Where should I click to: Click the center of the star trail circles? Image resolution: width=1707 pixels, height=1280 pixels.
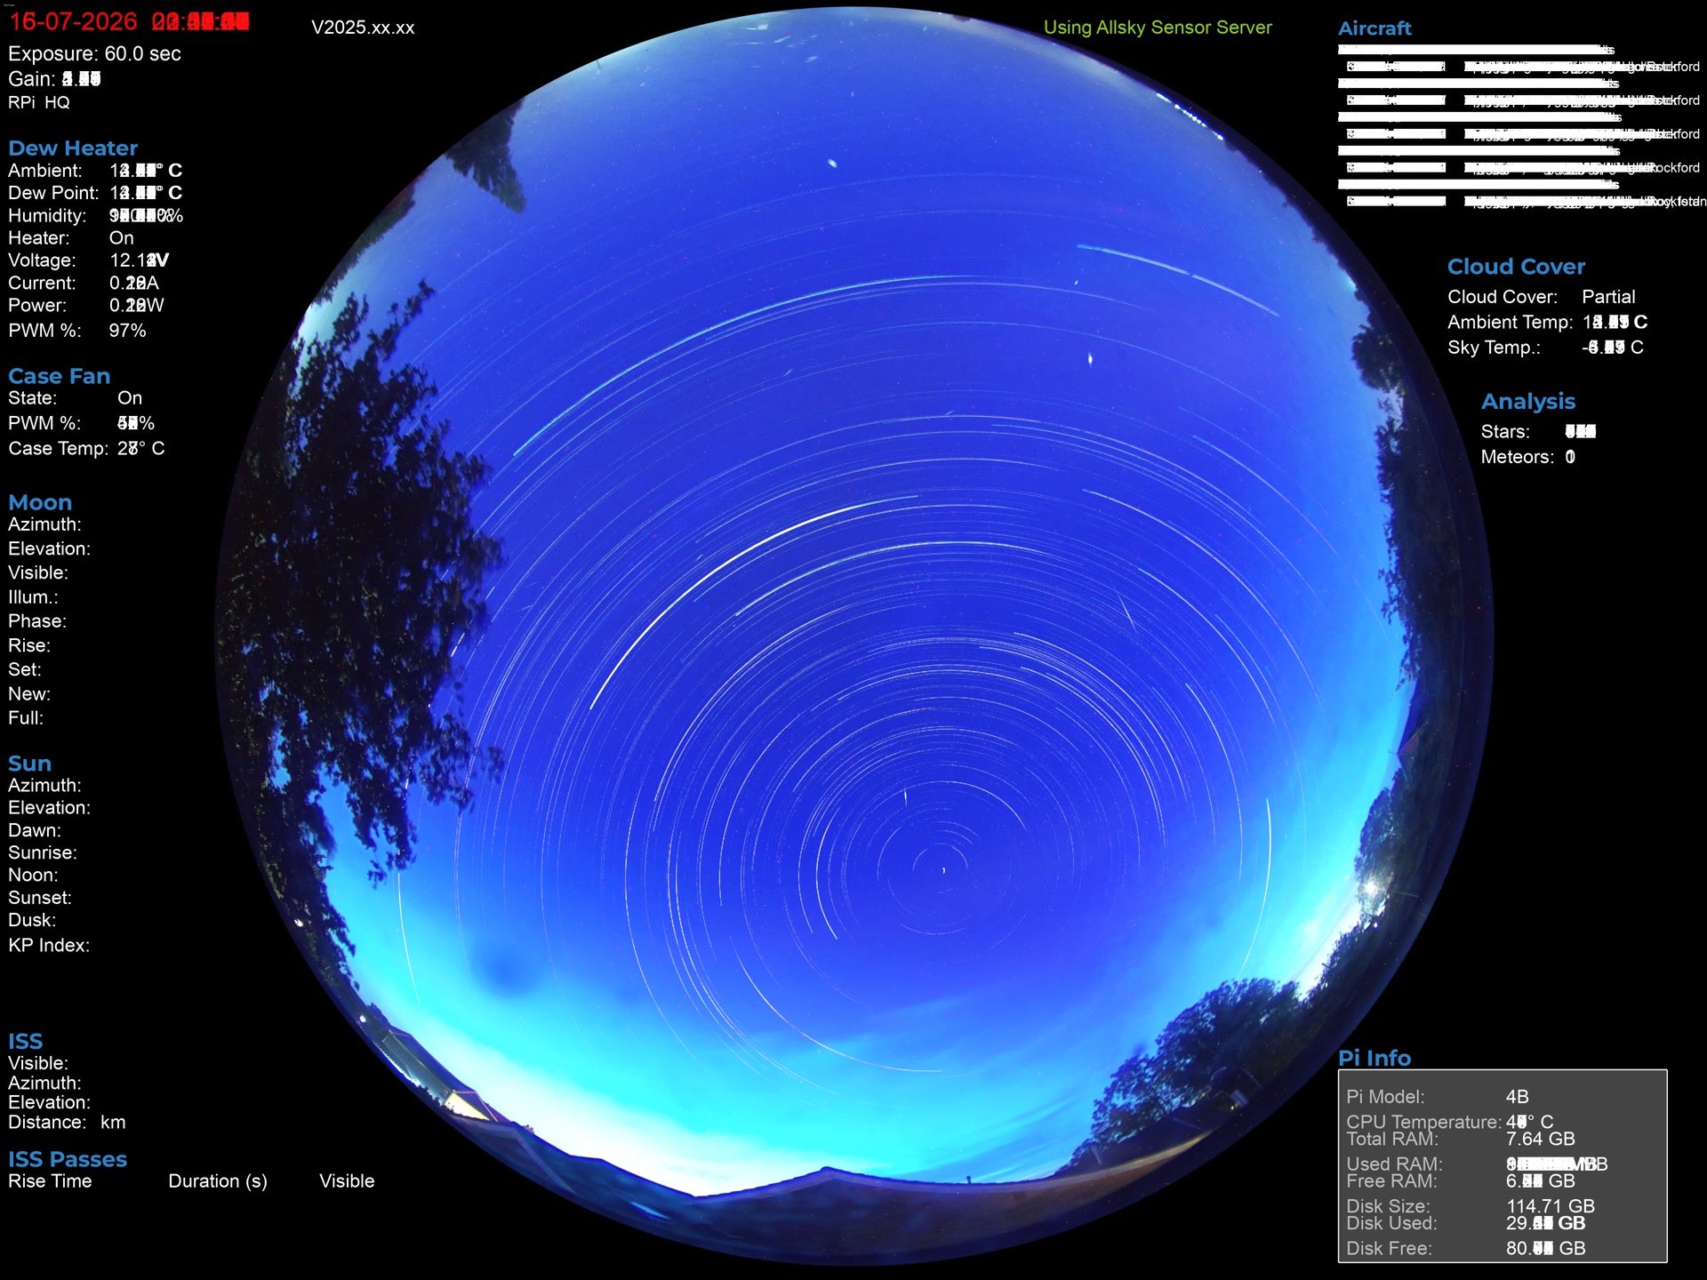(942, 870)
